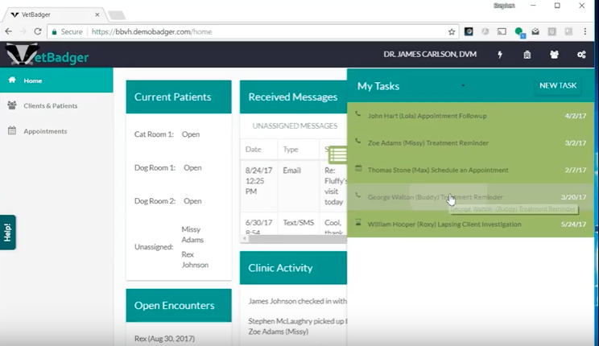Click the Received Messages panel header
The image size is (599, 346).
(293, 97)
